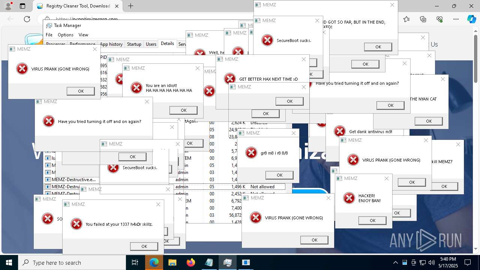The width and height of the screenshot is (480, 270).
Task: Click error icon beside 'Get dank antivirus m9!'
Action: (340, 131)
